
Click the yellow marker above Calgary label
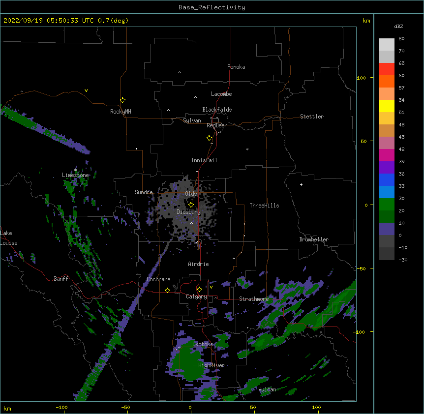pyautogui.click(x=199, y=290)
